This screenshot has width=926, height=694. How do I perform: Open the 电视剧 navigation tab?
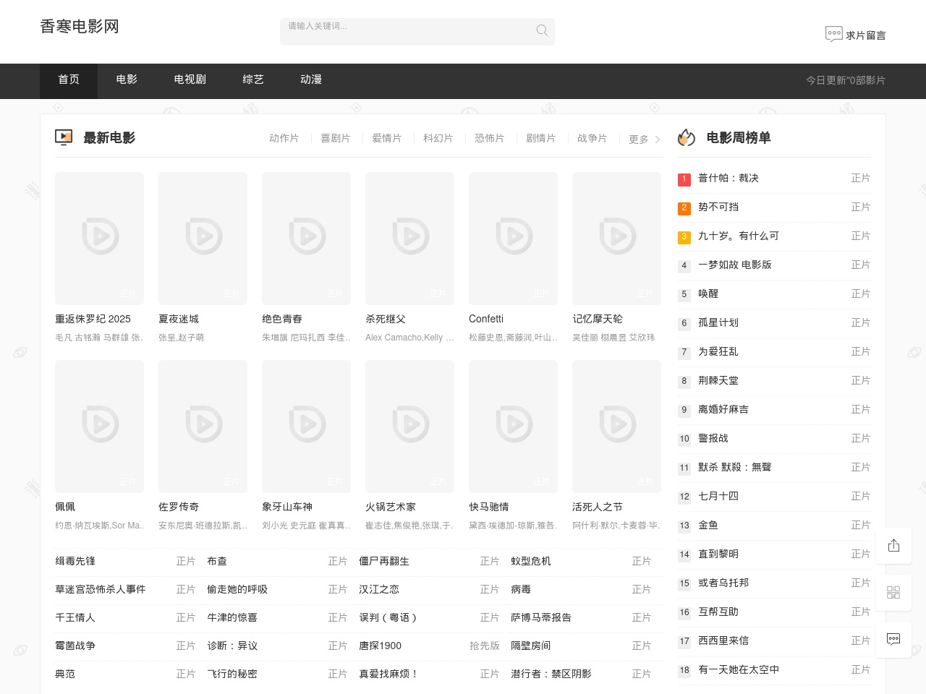point(190,80)
